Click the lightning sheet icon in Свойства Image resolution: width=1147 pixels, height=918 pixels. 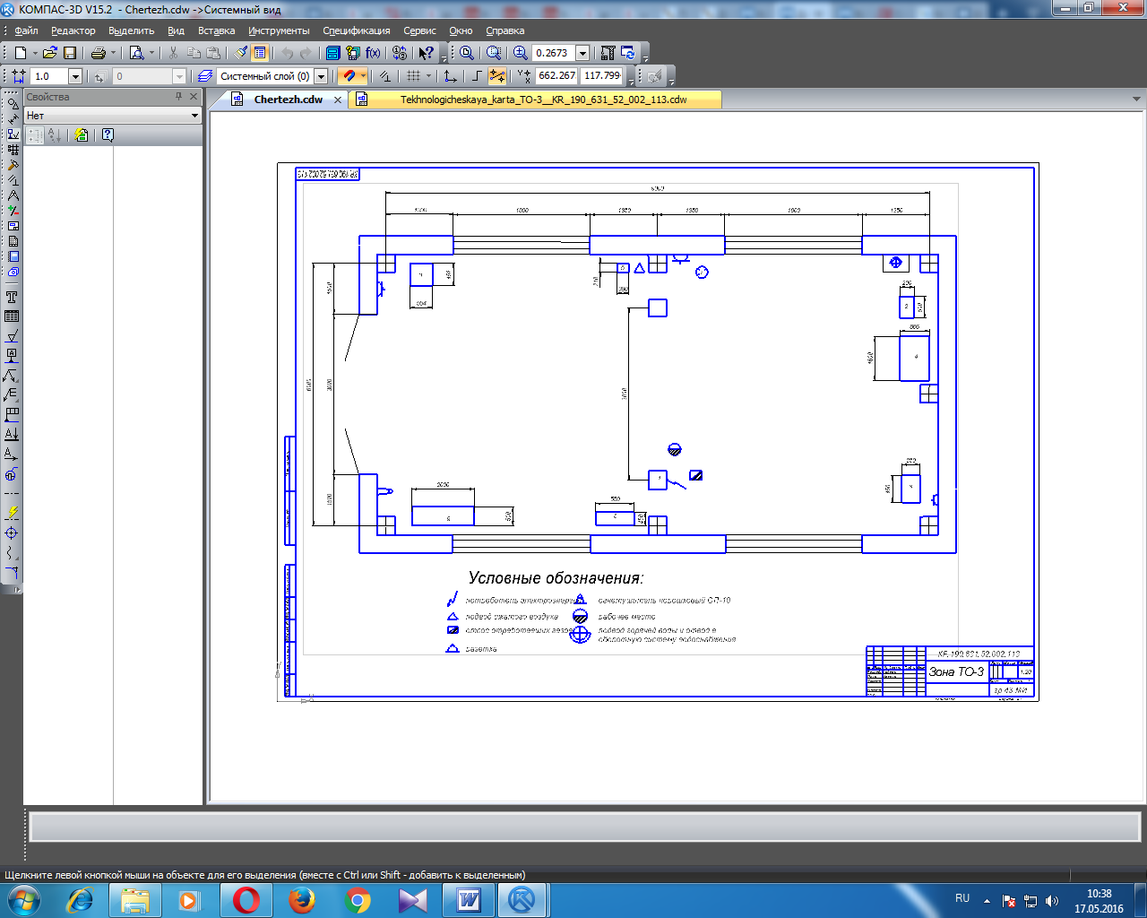click(81, 134)
